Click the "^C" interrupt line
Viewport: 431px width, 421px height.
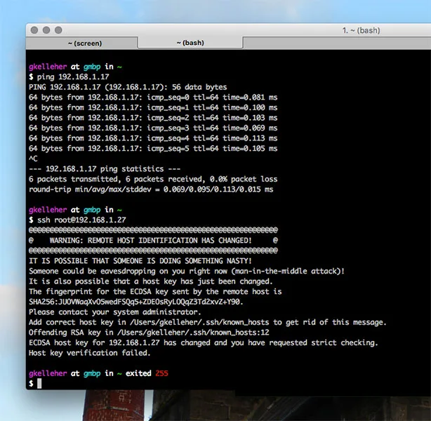33,159
